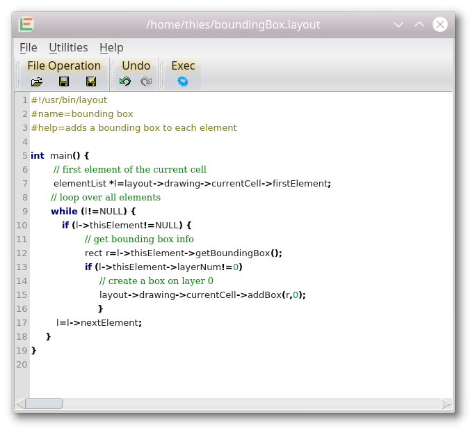Screen dimensions: 475x433
Task: Click line number 4 in the gutter
Action: tap(25, 142)
